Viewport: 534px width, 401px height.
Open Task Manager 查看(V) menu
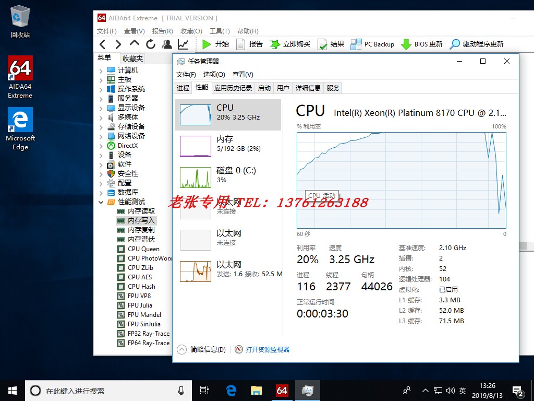pos(243,74)
